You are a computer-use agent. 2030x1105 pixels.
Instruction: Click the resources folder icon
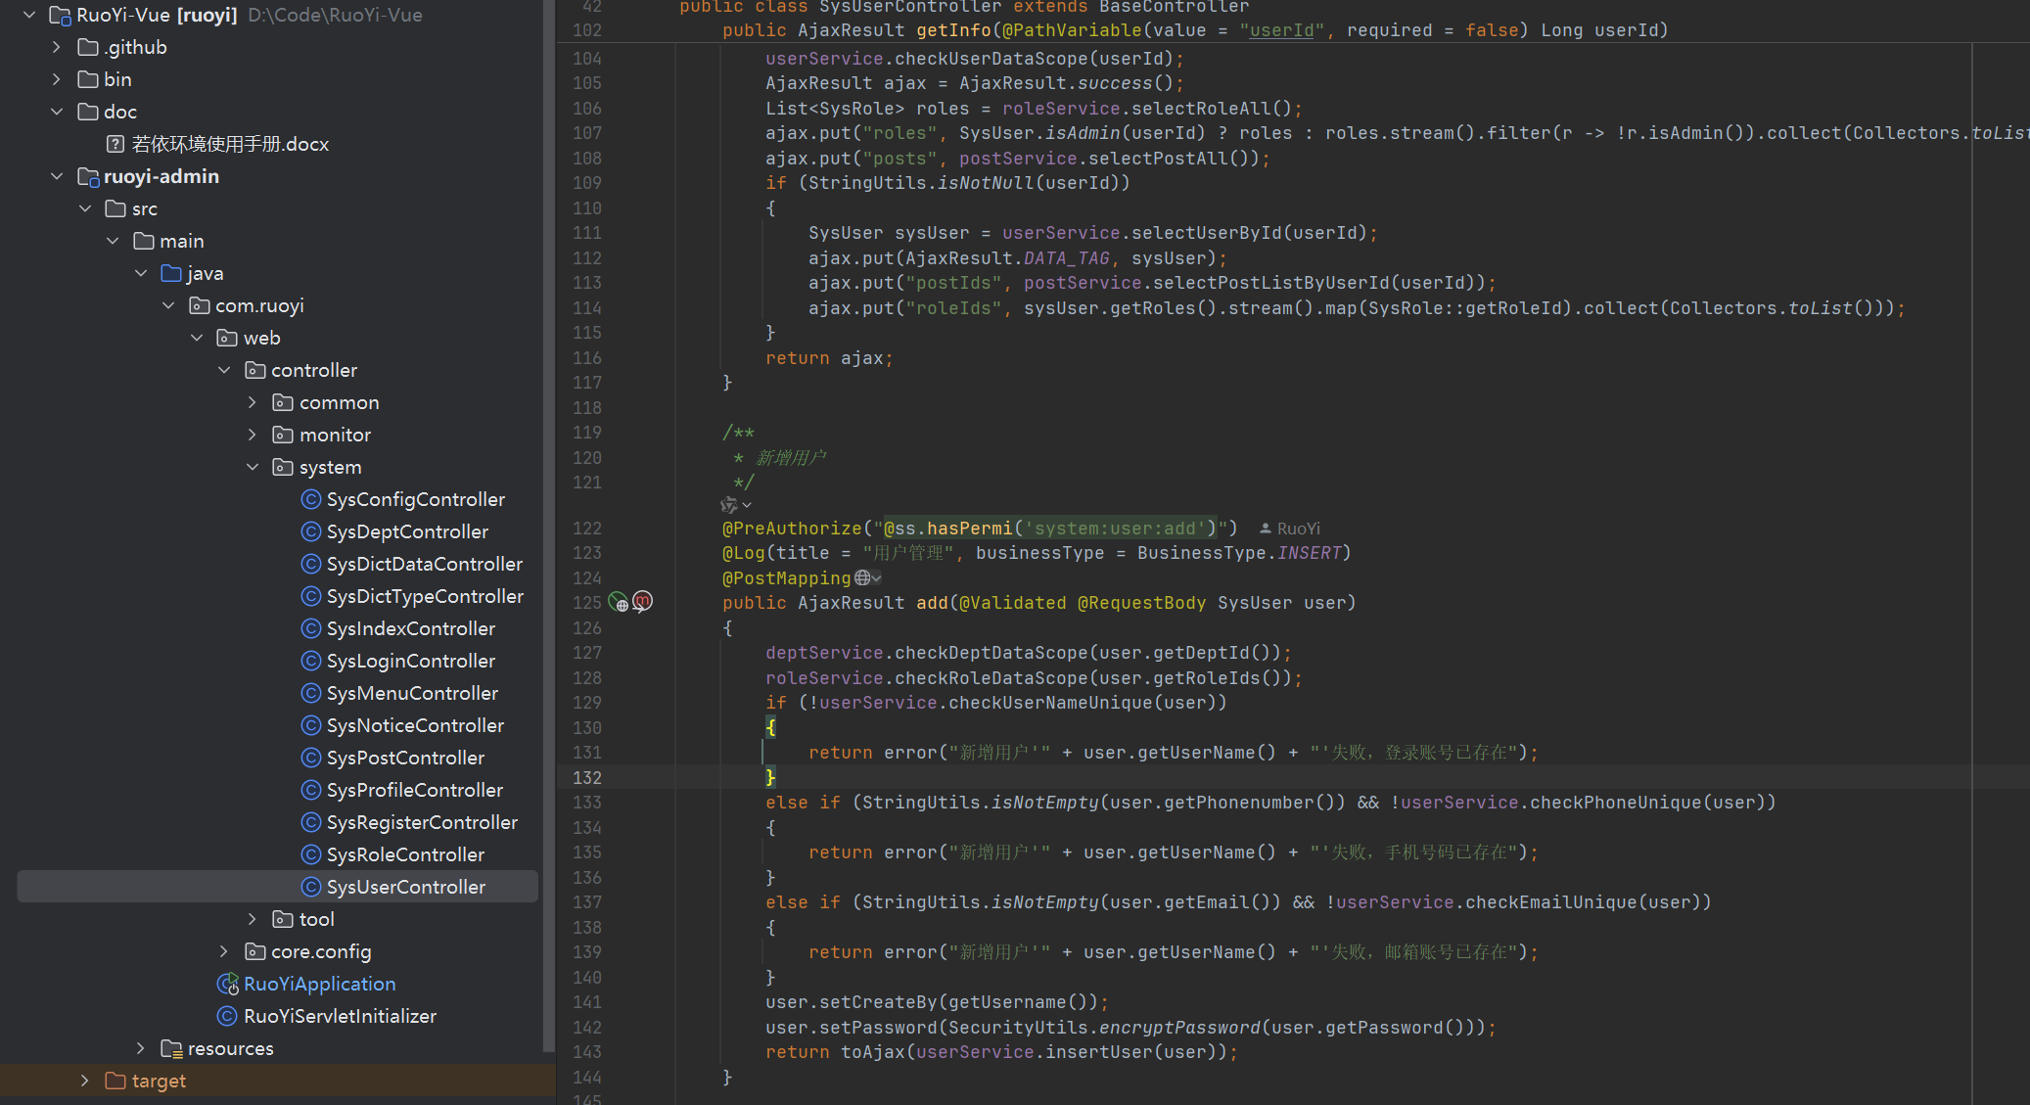pos(172,1048)
